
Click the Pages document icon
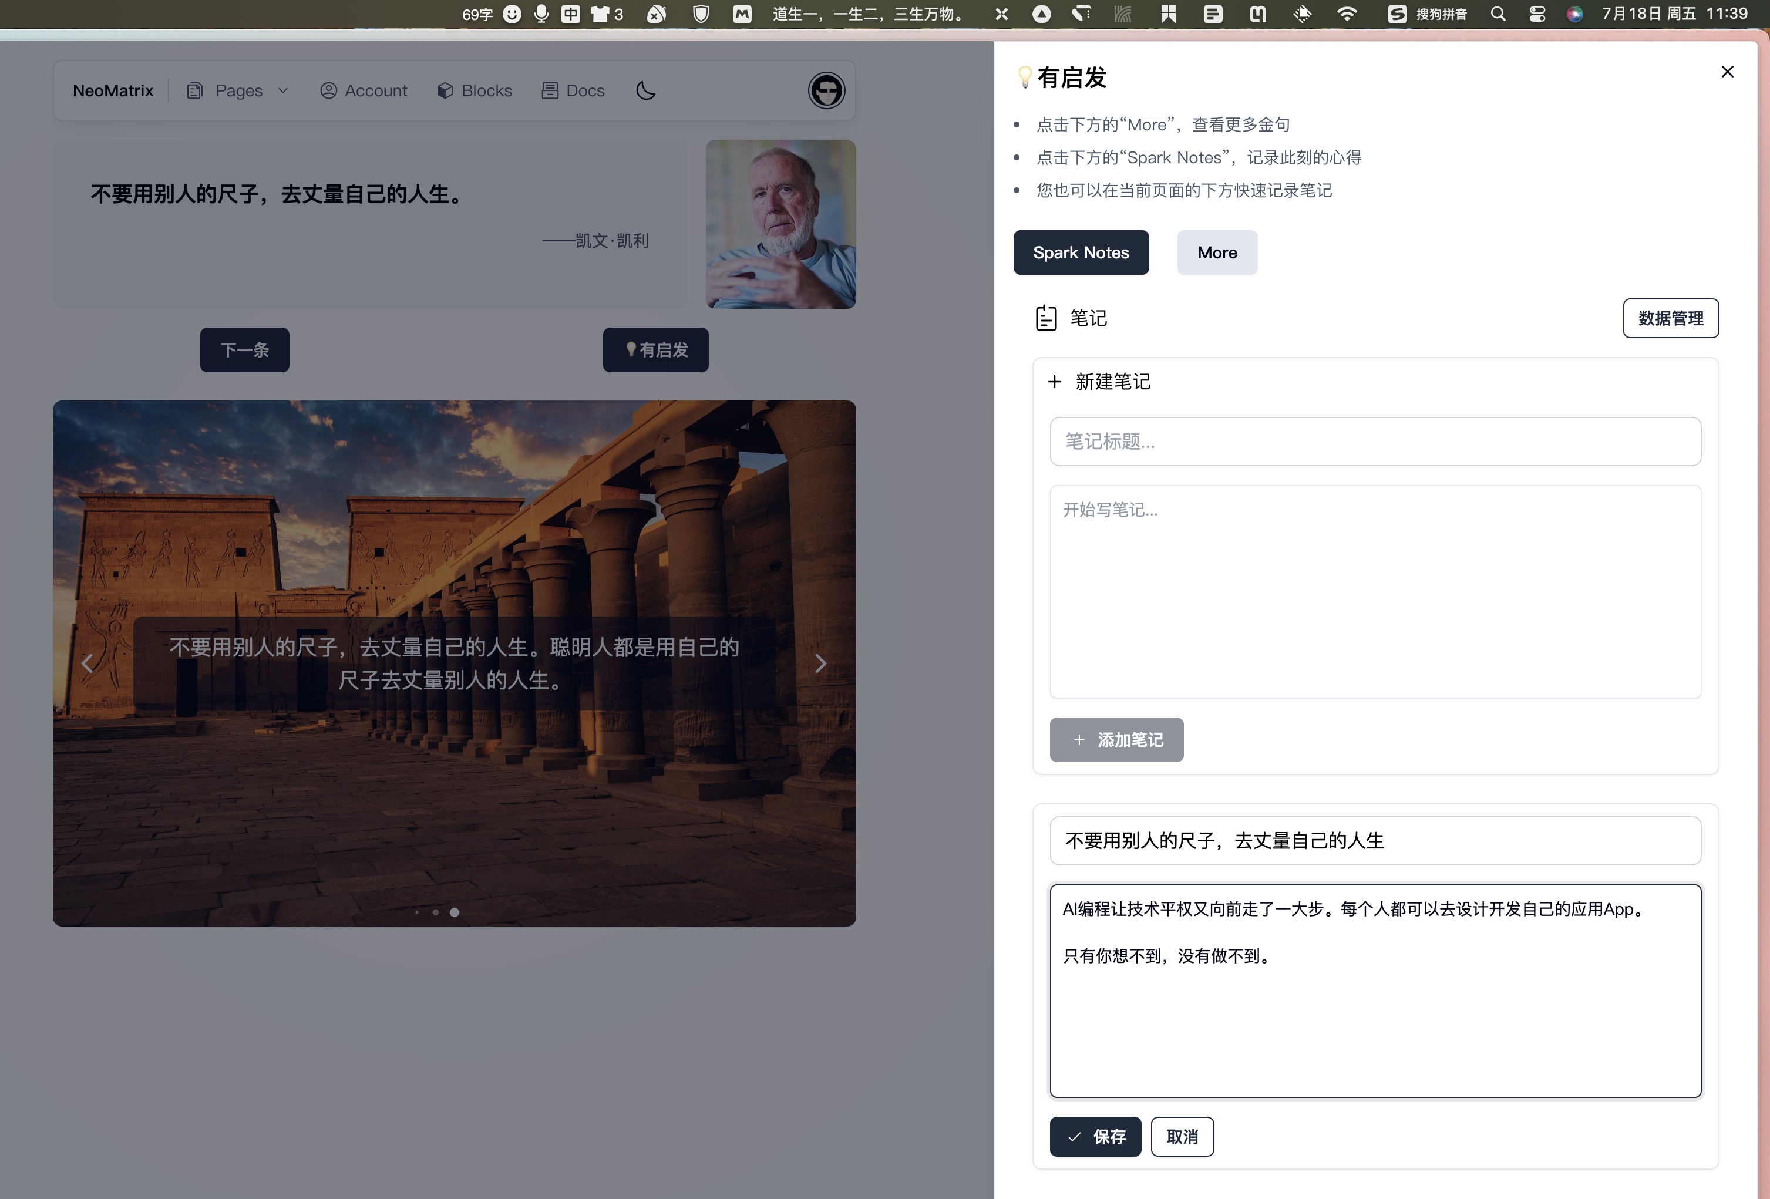click(195, 90)
